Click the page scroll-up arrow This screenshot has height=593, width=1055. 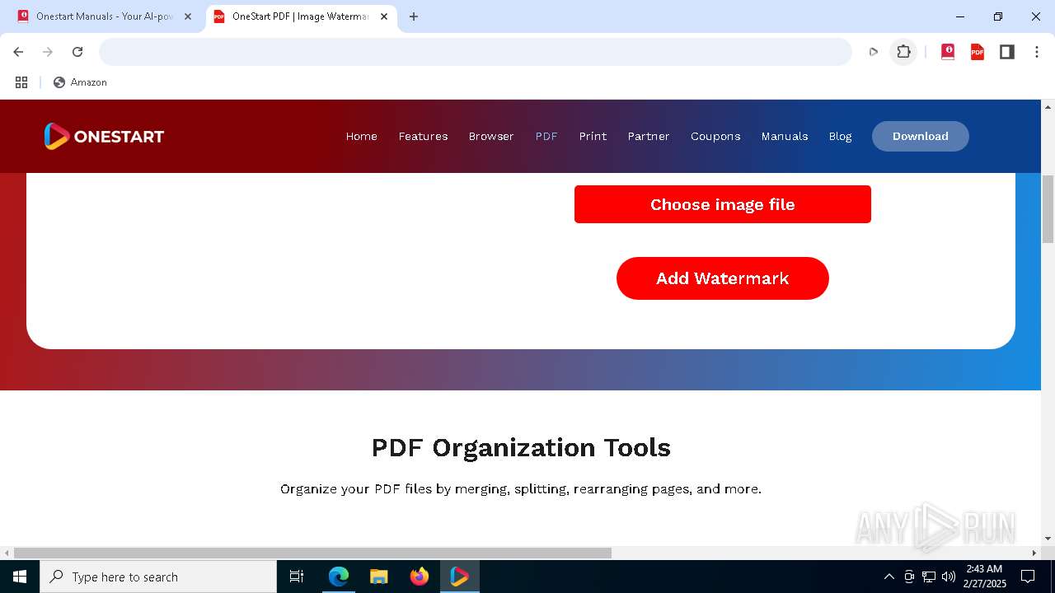point(1048,107)
